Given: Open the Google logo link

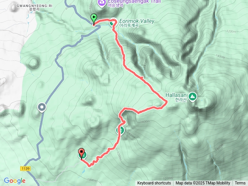Looking at the screenshot, I should click(x=15, y=181).
